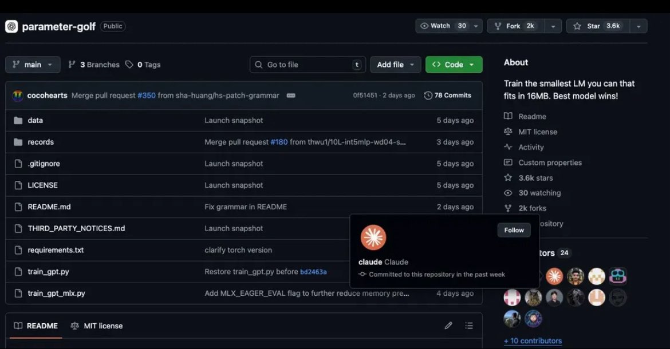The image size is (670, 349).
Task: View the 0 Tags link
Action: [x=143, y=65]
